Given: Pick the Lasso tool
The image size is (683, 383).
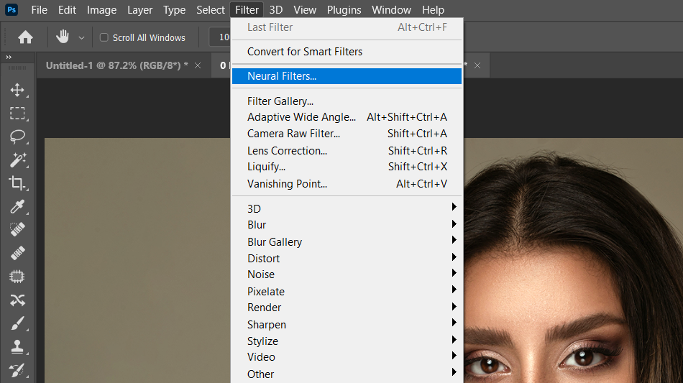Looking at the screenshot, I should [x=17, y=137].
